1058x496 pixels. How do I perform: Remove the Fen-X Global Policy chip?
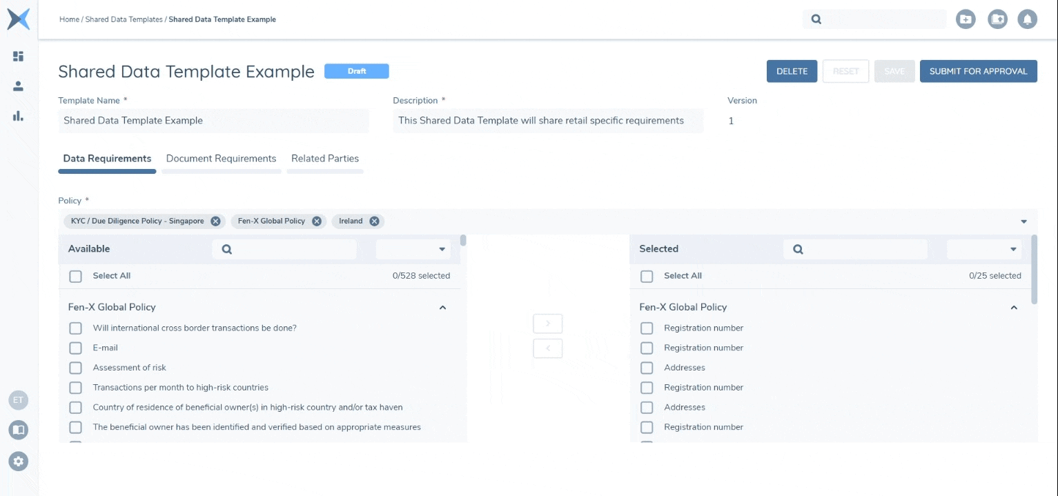pyautogui.click(x=316, y=221)
